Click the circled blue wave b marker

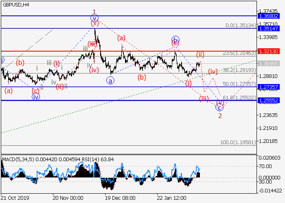pos(175,40)
